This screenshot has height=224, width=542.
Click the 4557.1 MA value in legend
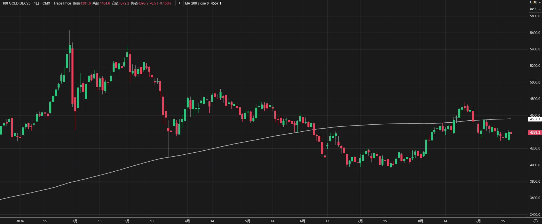(216, 3)
